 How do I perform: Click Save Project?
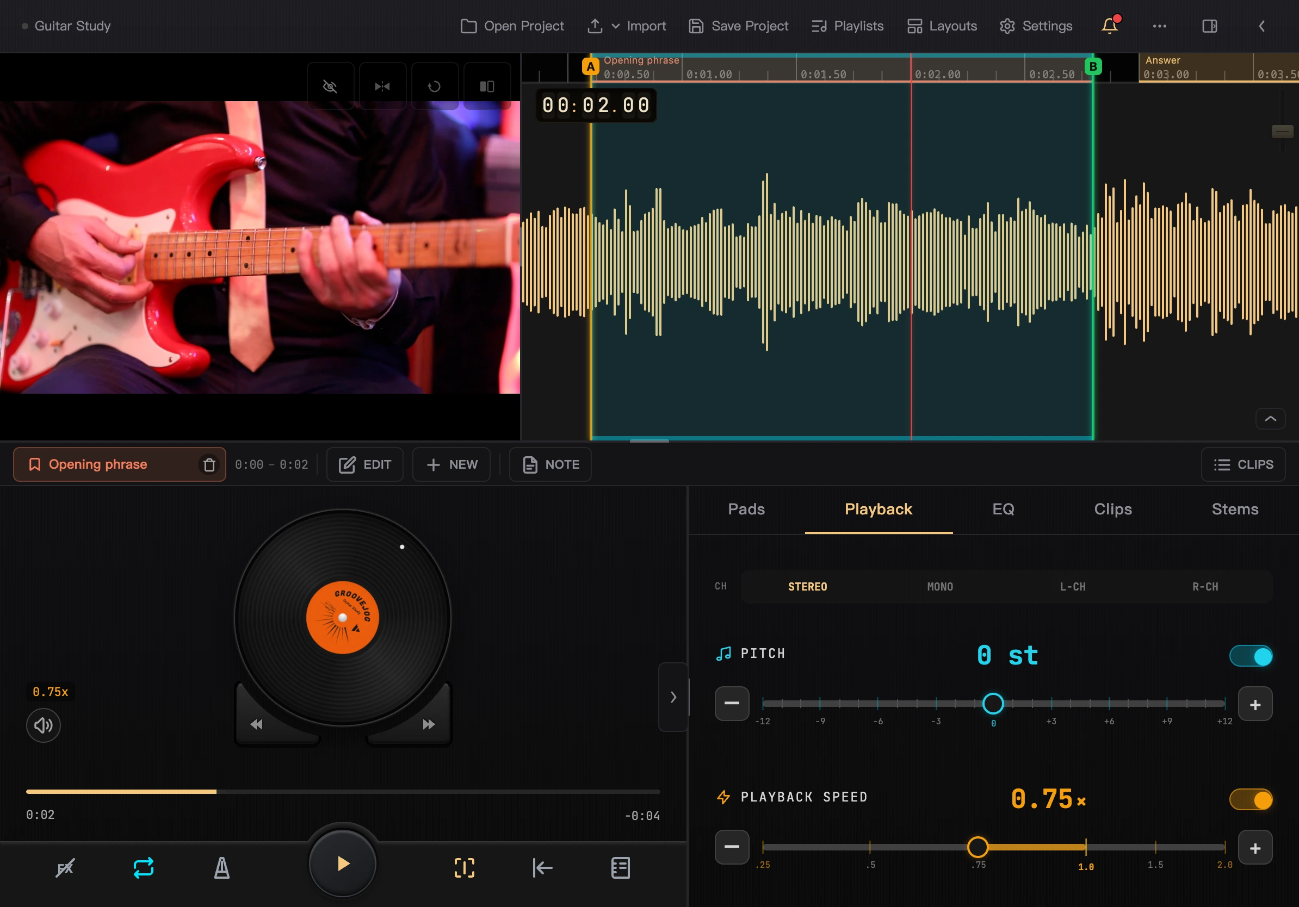click(x=738, y=26)
